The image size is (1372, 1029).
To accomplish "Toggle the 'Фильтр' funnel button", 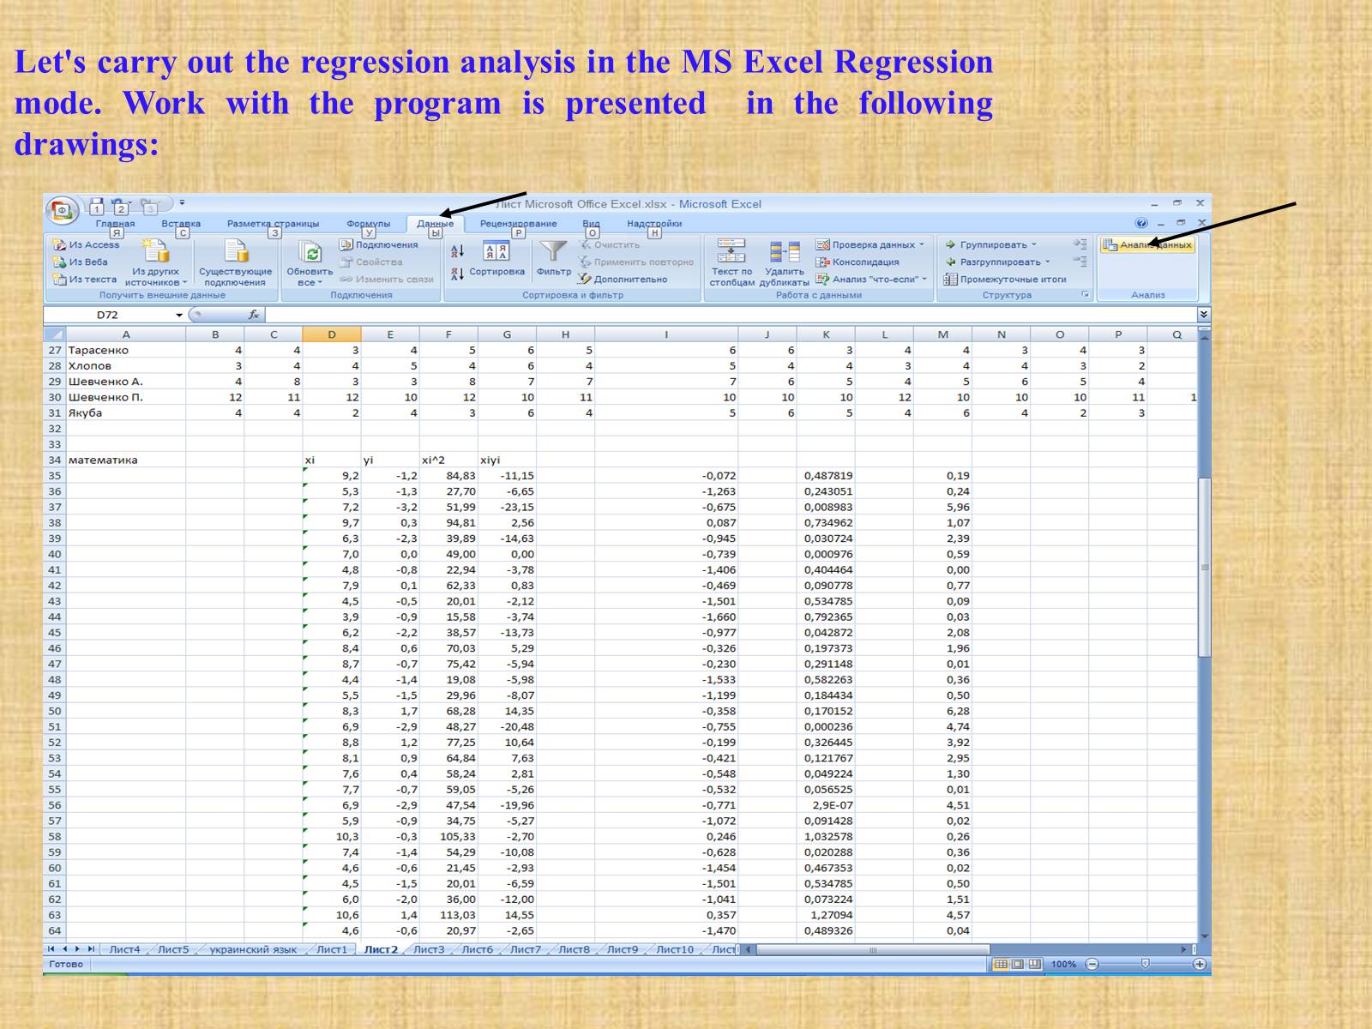I will (x=553, y=259).
